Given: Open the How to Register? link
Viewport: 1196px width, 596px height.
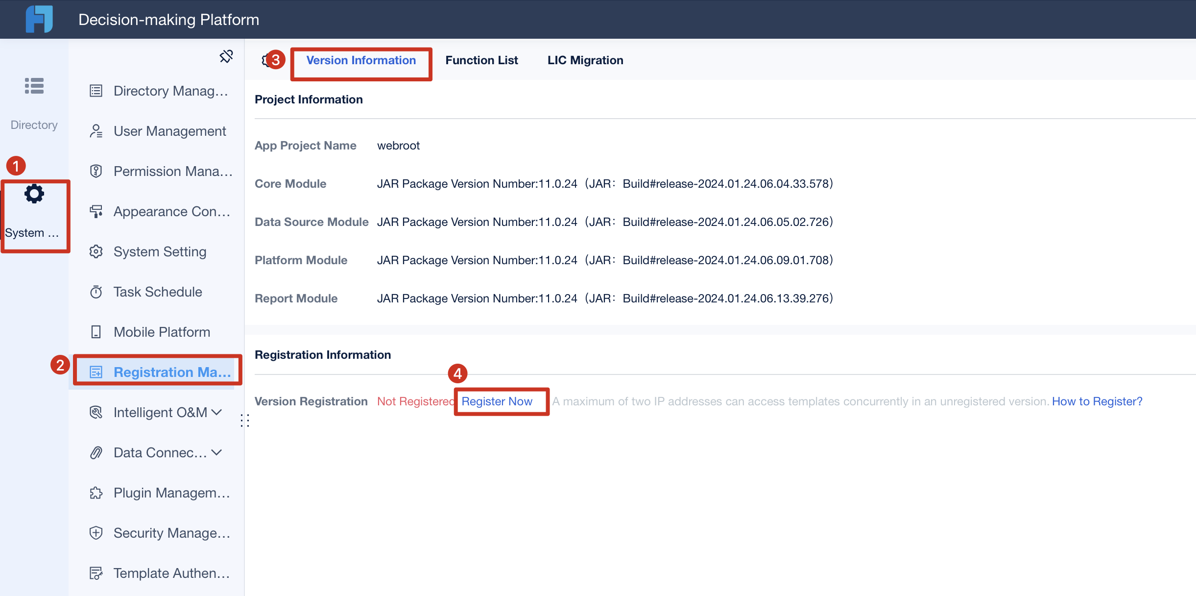Looking at the screenshot, I should [1097, 401].
